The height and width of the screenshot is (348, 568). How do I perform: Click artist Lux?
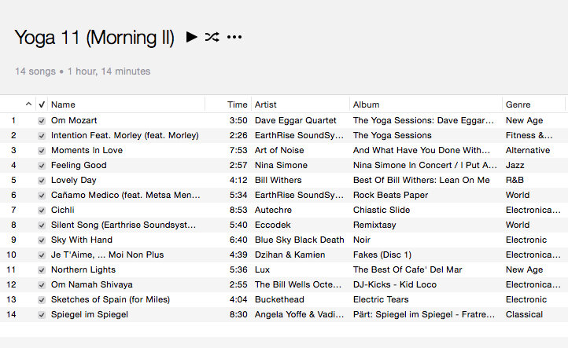[x=262, y=269]
